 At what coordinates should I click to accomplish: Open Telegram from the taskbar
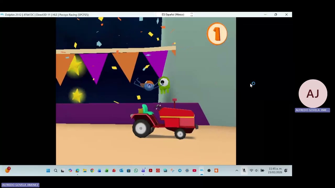(x=180, y=171)
